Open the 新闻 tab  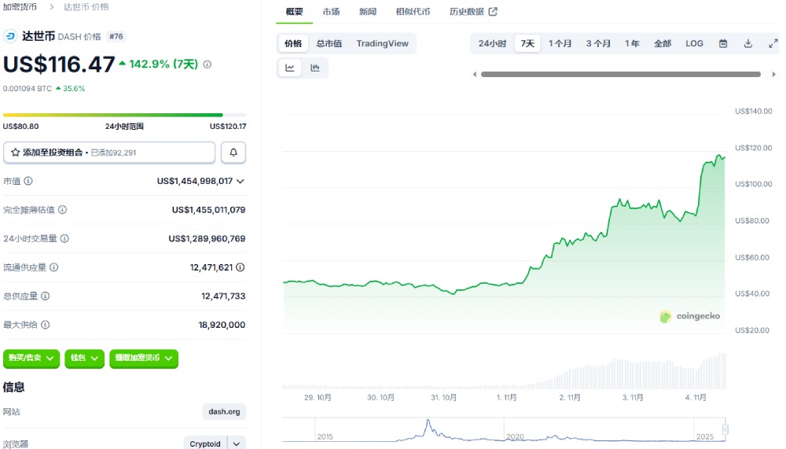tap(367, 12)
